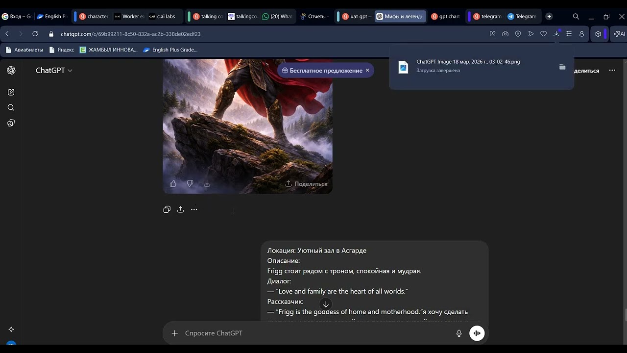The width and height of the screenshot is (627, 353).
Task: Switch to the WhatsApp tab
Action: [x=277, y=16]
